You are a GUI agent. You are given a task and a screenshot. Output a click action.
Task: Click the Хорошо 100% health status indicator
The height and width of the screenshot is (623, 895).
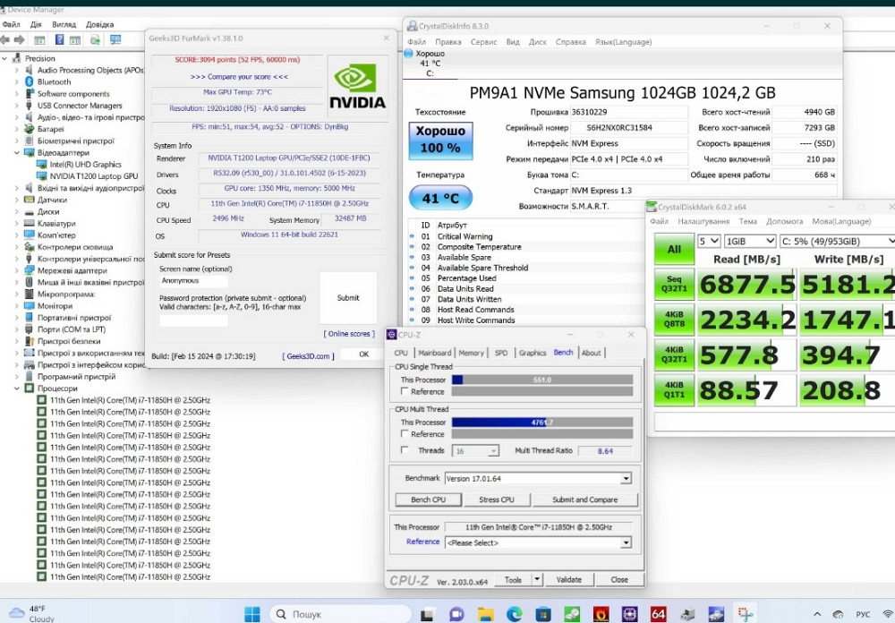[440, 140]
